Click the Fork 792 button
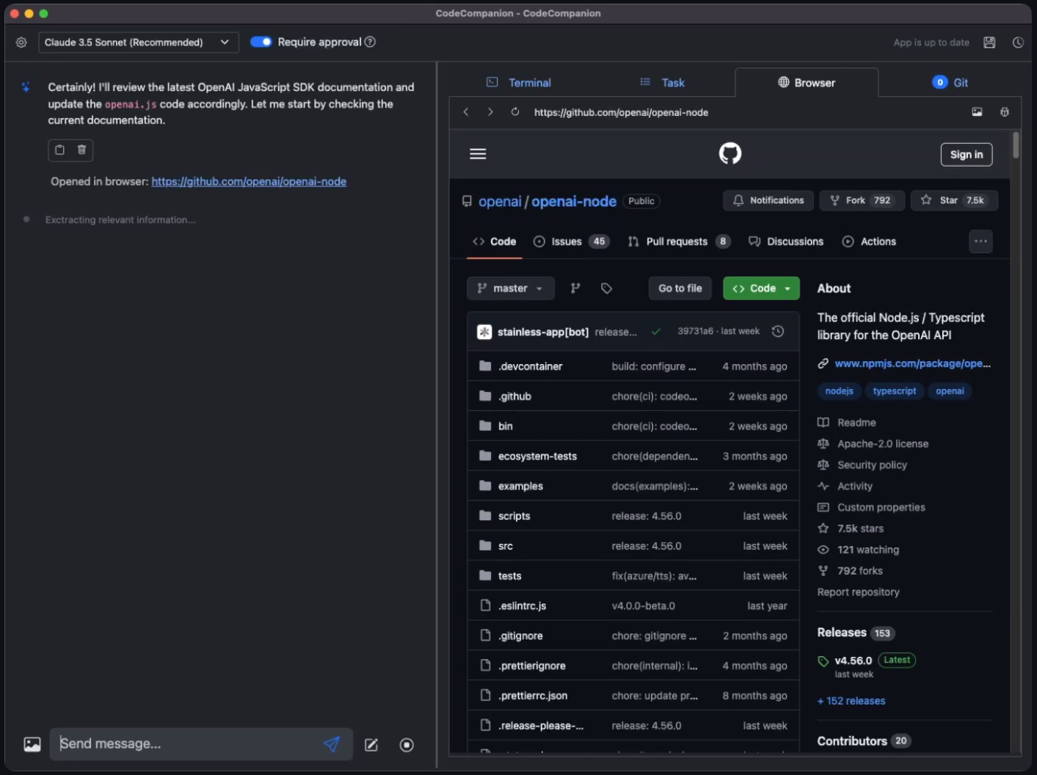Image resolution: width=1037 pixels, height=775 pixels. 862,200
